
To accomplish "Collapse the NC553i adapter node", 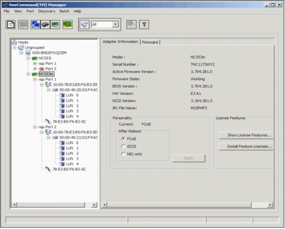I will tap(28, 58).
